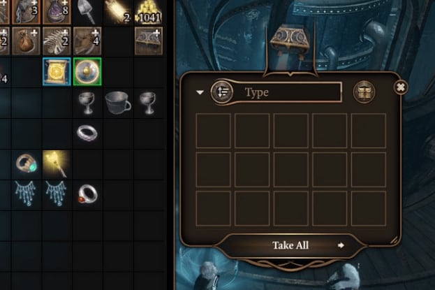Select the glowing golden staff item

tap(57, 164)
